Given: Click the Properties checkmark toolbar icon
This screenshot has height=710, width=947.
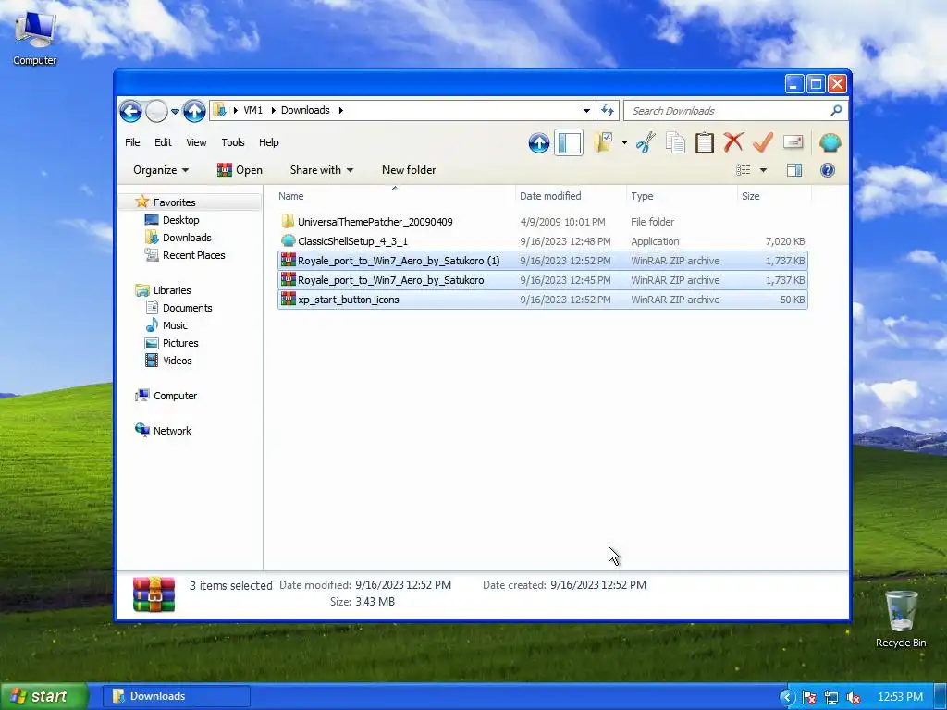Looking at the screenshot, I should click(x=763, y=142).
